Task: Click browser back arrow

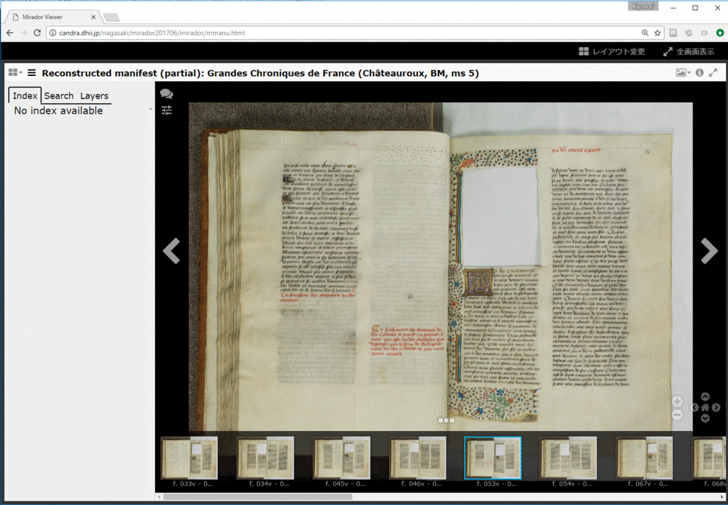Action: [x=10, y=33]
